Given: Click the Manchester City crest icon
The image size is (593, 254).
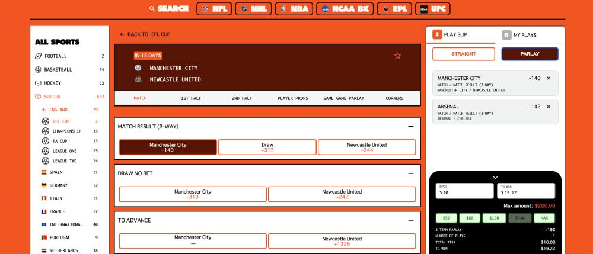Looking at the screenshot, I should (x=138, y=68).
